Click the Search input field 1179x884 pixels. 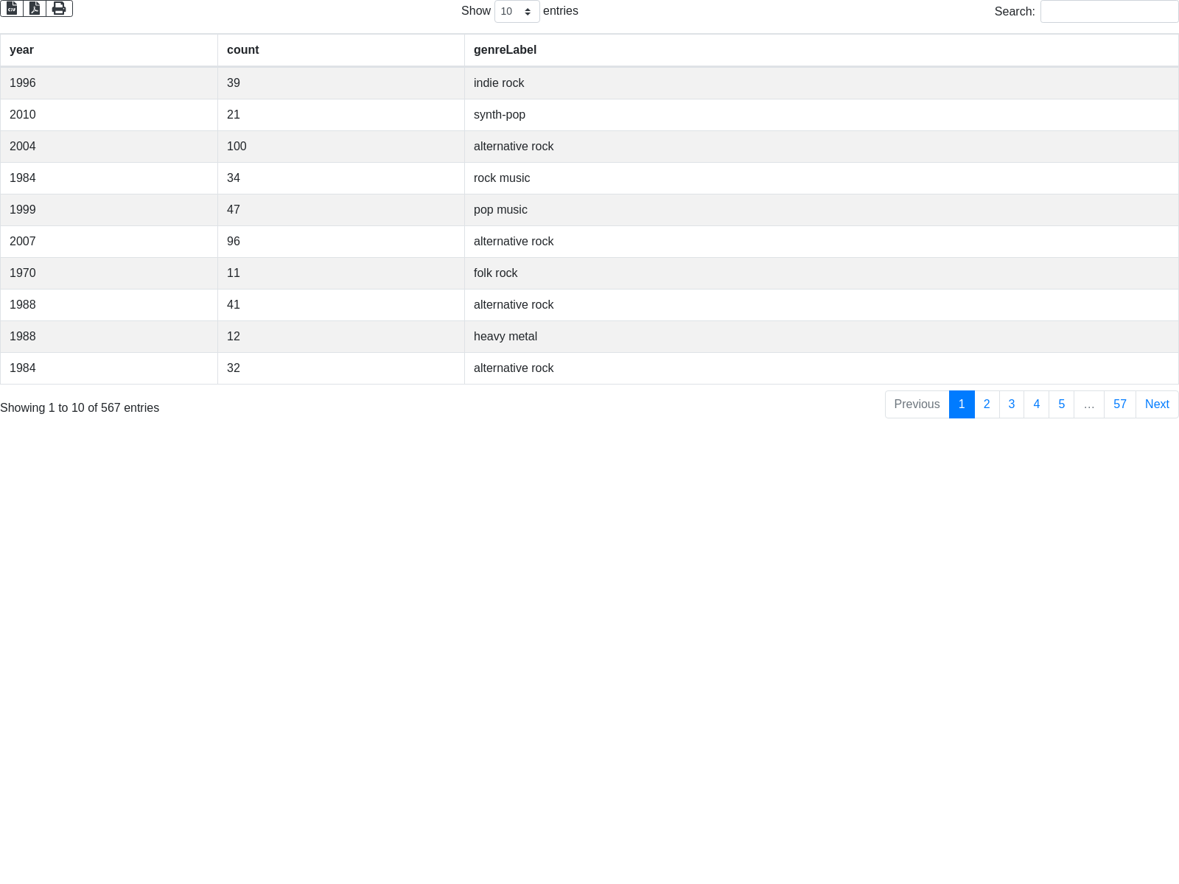[1108, 12]
